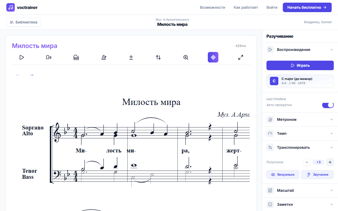Open the listening ear icon tool
Screen dimensions: 338x211
[49, 57]
